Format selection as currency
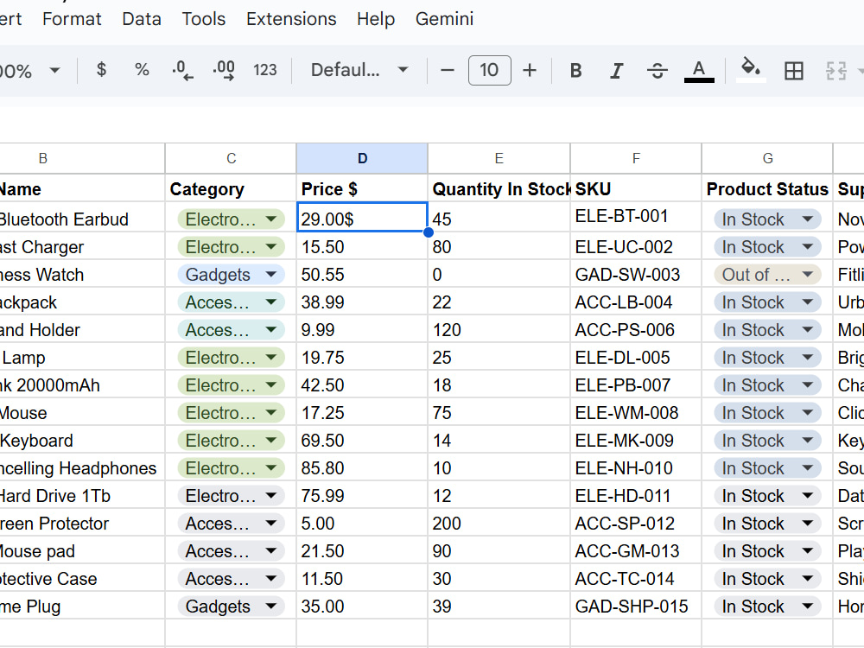This screenshot has height=648, width=864. coord(101,70)
